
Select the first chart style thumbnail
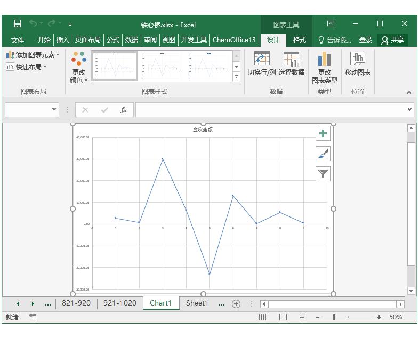click(115, 66)
